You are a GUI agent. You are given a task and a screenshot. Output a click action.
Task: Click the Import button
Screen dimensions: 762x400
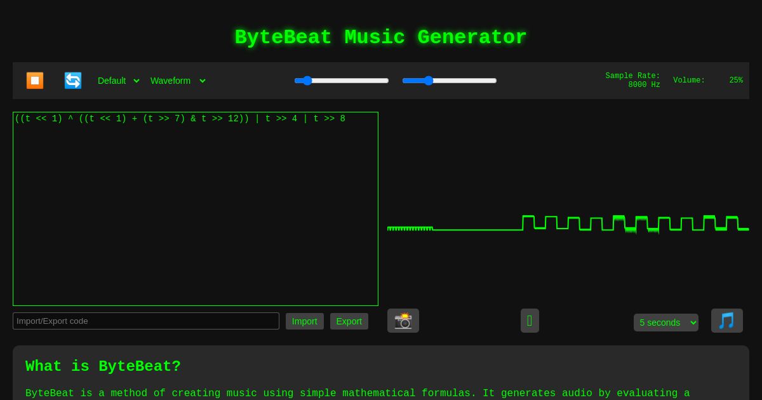coord(305,321)
